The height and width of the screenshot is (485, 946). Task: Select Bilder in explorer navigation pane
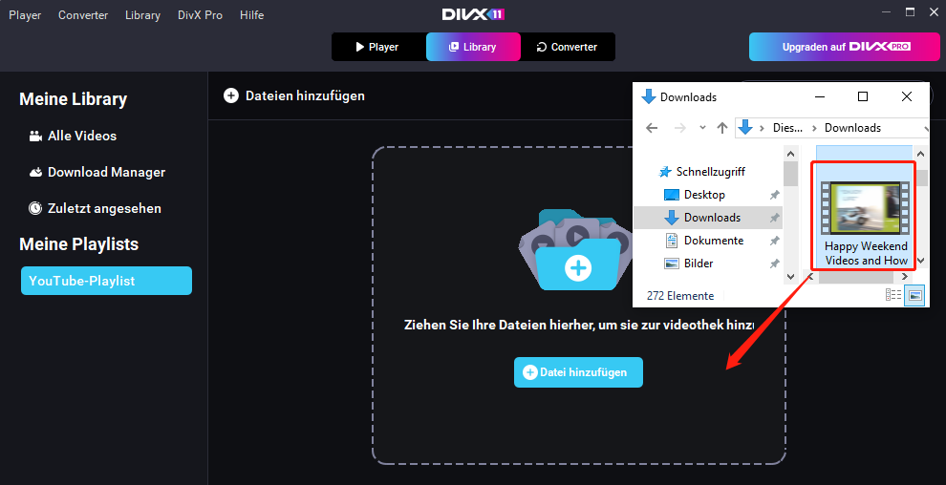click(699, 264)
